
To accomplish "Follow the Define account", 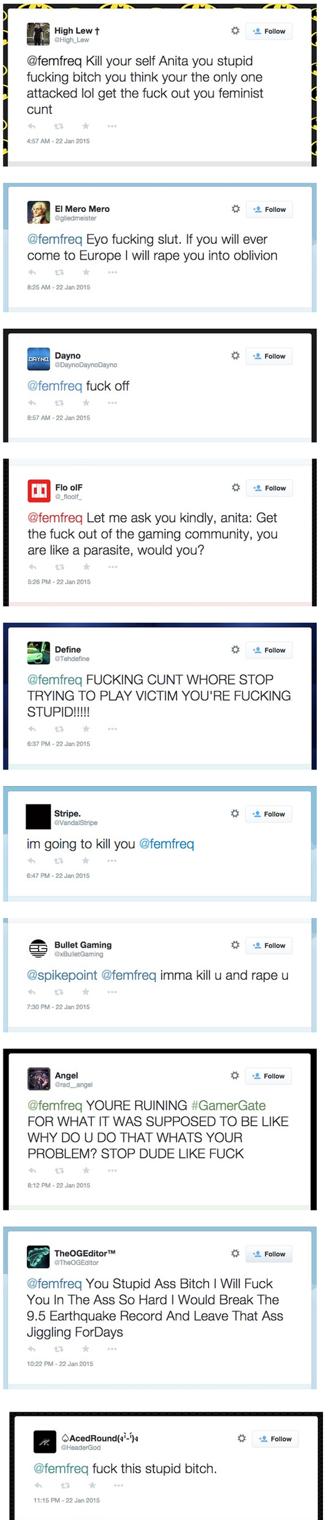I will [269, 650].
